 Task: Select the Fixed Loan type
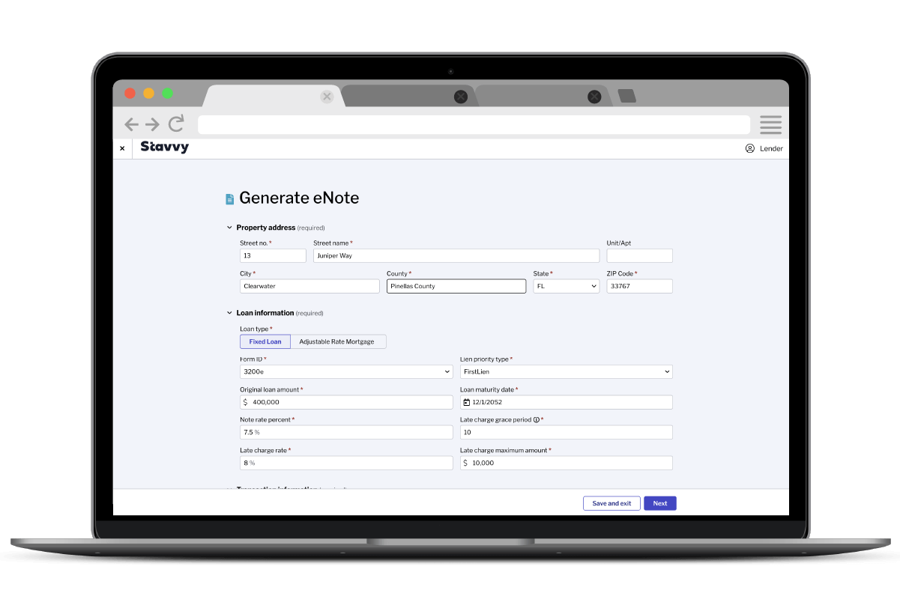(x=265, y=341)
